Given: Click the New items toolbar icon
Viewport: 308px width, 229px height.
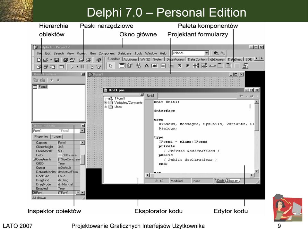Looking at the screenshot, I should pyautogui.click(x=39, y=60).
